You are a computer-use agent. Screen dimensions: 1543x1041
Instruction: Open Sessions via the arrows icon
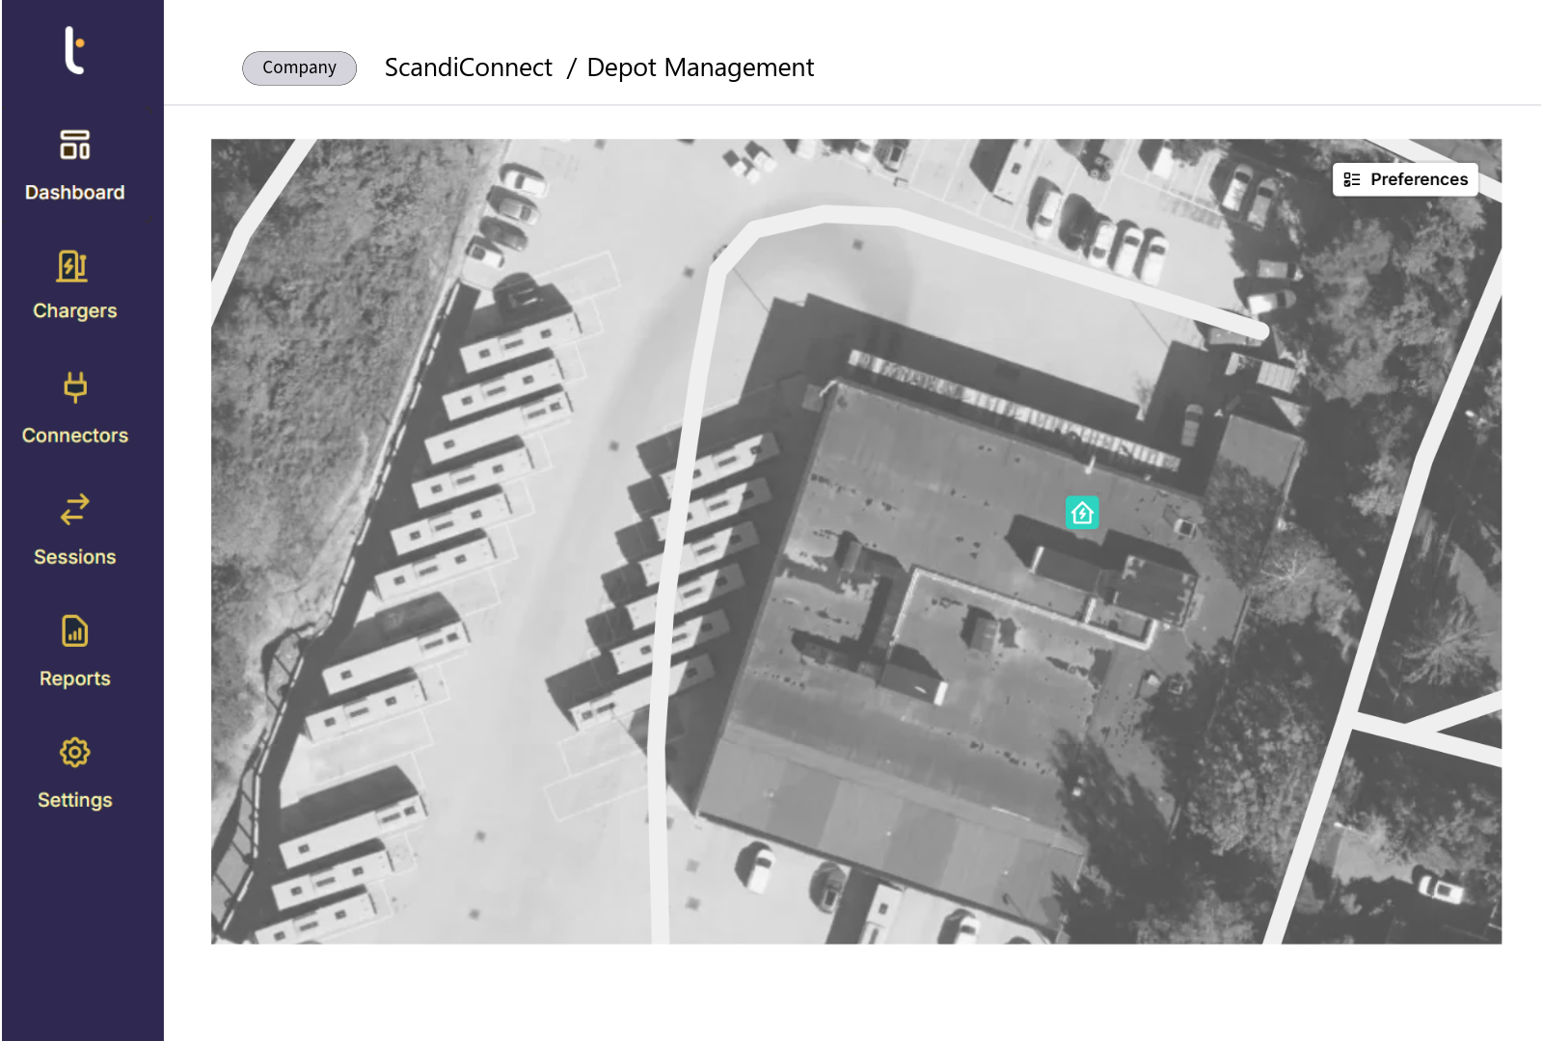tap(74, 509)
